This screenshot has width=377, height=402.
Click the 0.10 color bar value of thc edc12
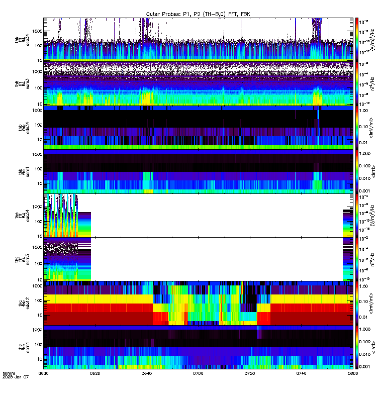tap(363, 301)
